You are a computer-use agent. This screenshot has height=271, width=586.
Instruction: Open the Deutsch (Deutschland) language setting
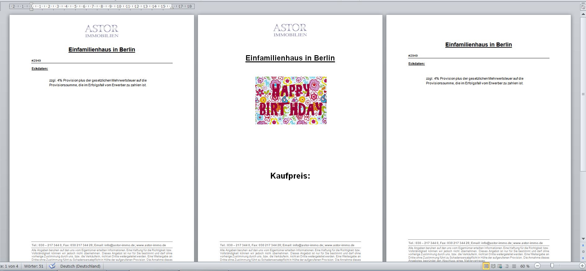80,266
